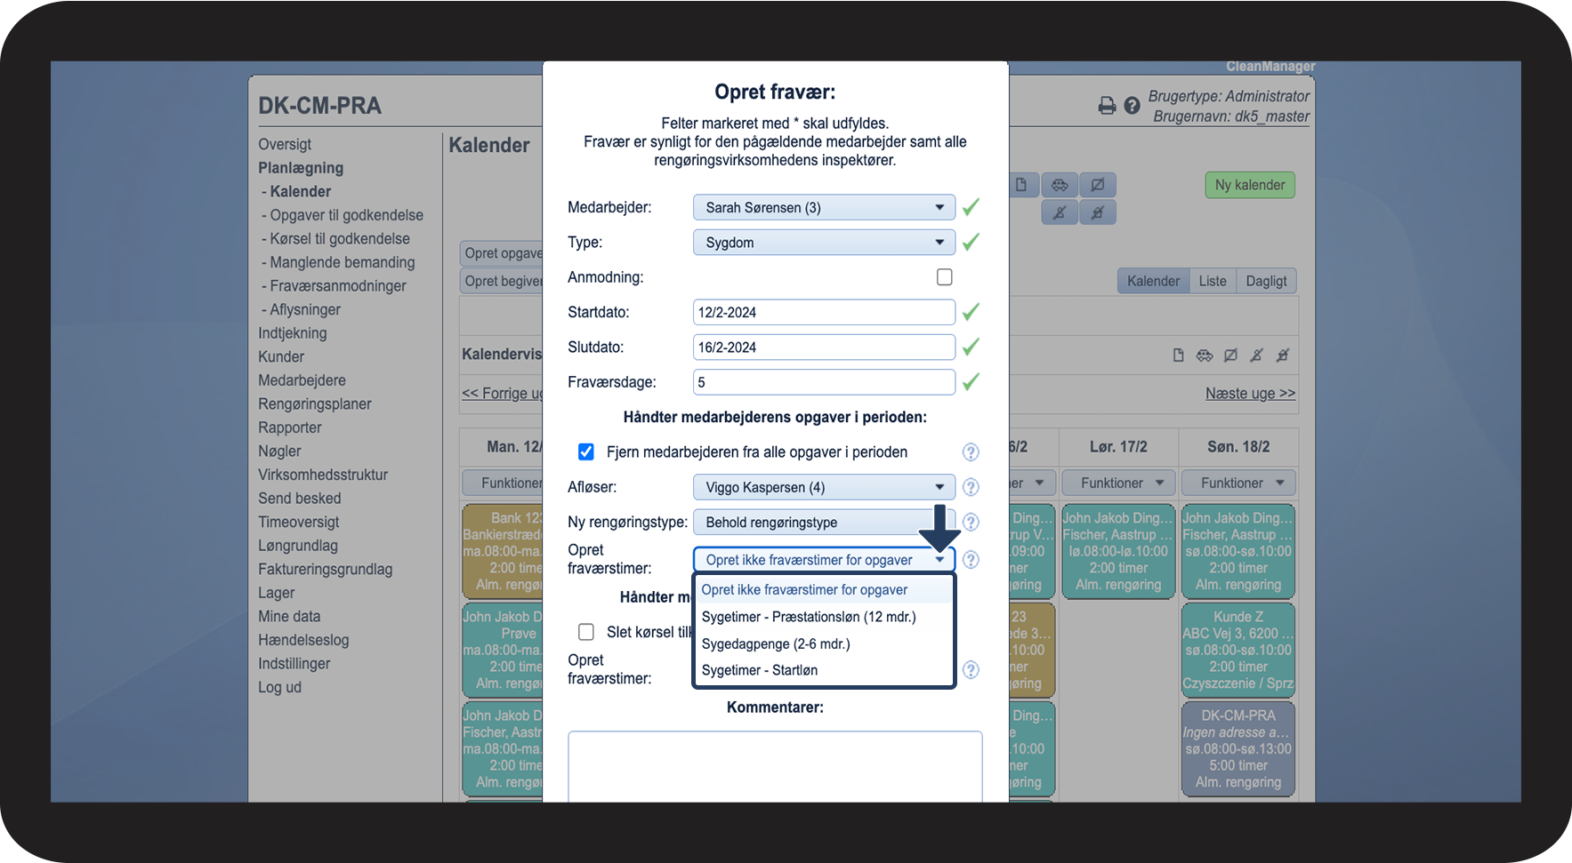Image resolution: width=1572 pixels, height=863 pixels.
Task: Tick the Anmodning checkbox
Action: (x=945, y=277)
